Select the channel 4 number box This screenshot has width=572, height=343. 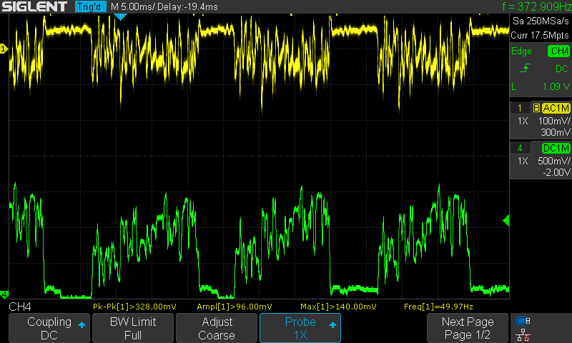tap(520, 148)
